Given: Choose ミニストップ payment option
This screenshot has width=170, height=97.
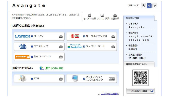Looking at the screenshot, I should [x=39, y=46].
